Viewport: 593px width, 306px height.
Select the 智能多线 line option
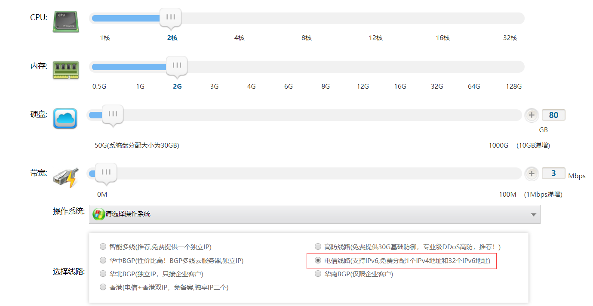(x=103, y=246)
